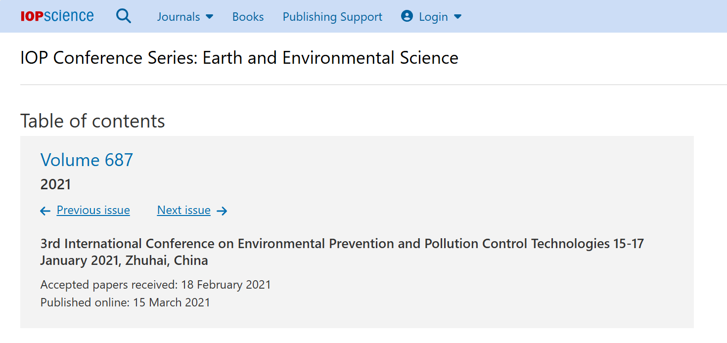Screen dimensions: 727x343
Task: Go to the Previous issue
Action: (x=93, y=210)
